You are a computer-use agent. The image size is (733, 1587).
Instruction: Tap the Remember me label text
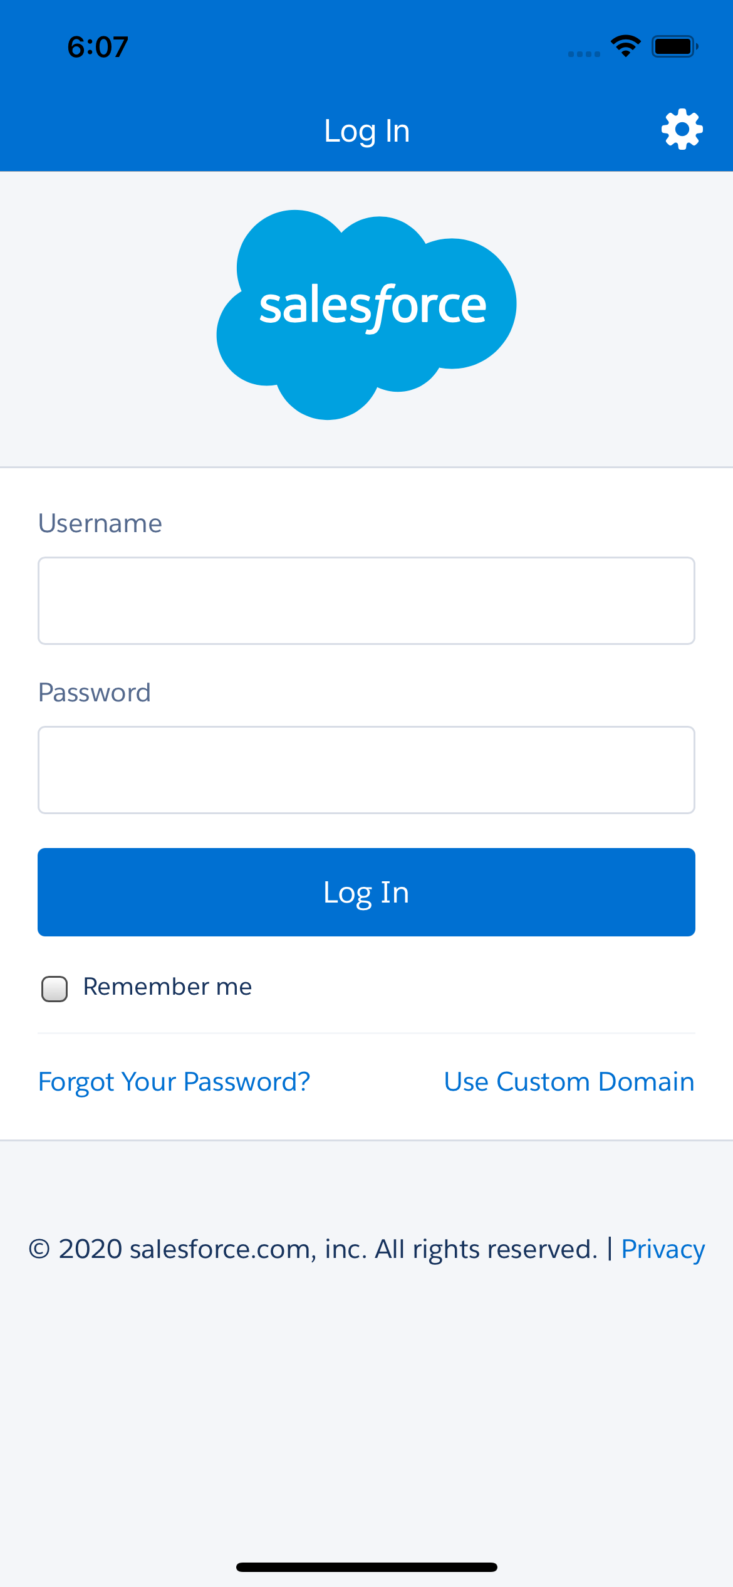pyautogui.click(x=167, y=987)
